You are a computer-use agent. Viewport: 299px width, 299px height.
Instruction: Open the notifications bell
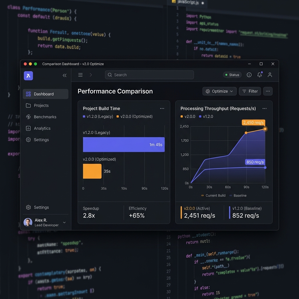260,74
